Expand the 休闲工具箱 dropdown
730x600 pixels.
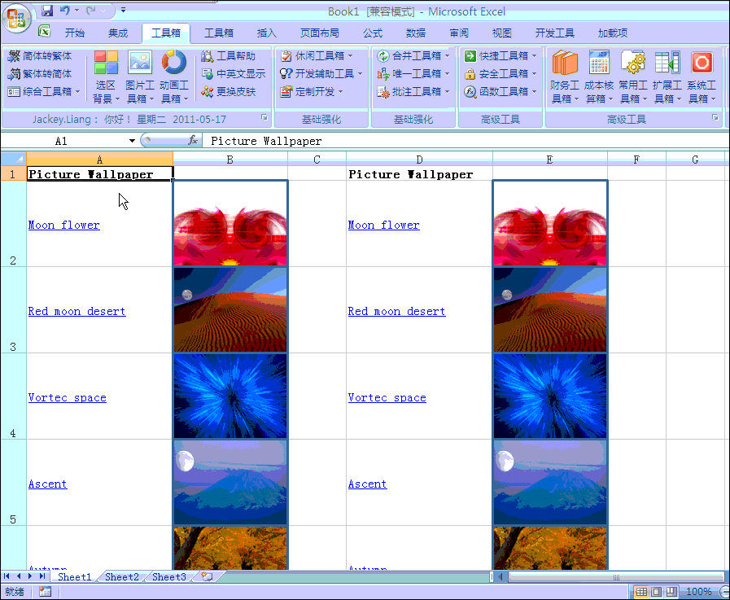(351, 56)
